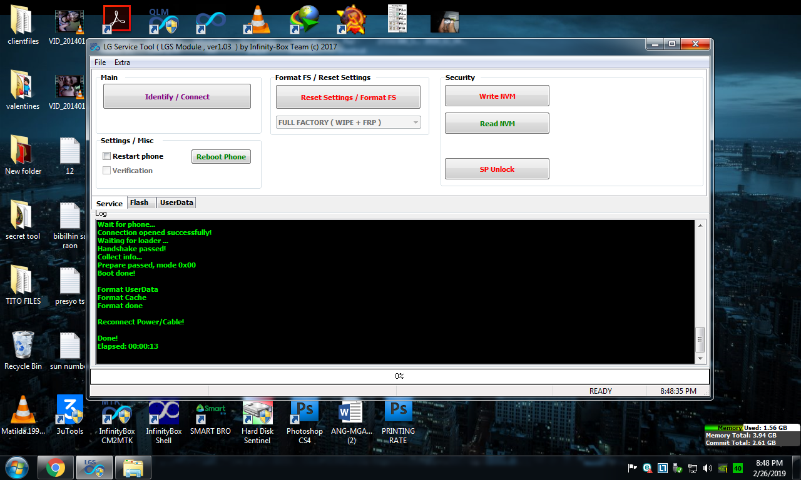Click the "Handshake passed!" log line
Viewport: 801px width, 480px height.
click(x=131, y=249)
